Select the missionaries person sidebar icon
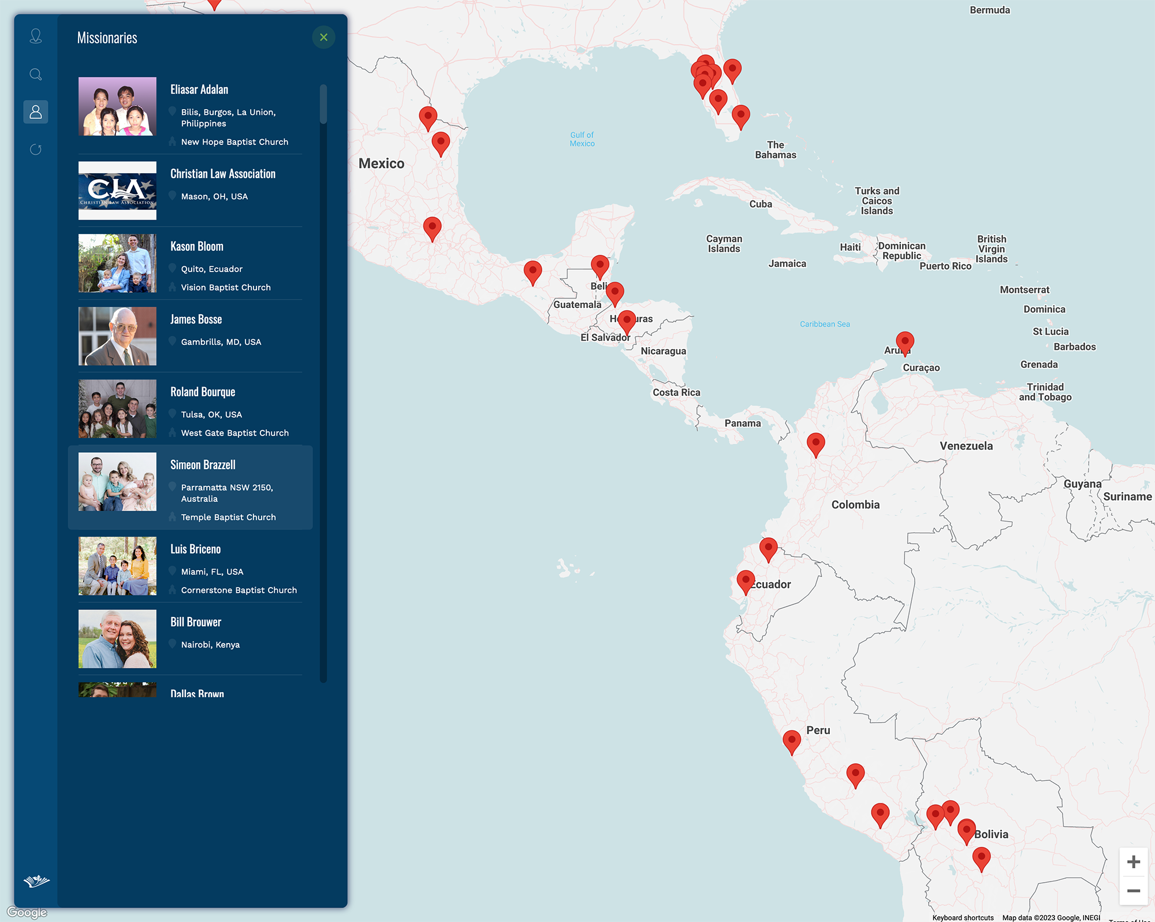 click(x=36, y=111)
